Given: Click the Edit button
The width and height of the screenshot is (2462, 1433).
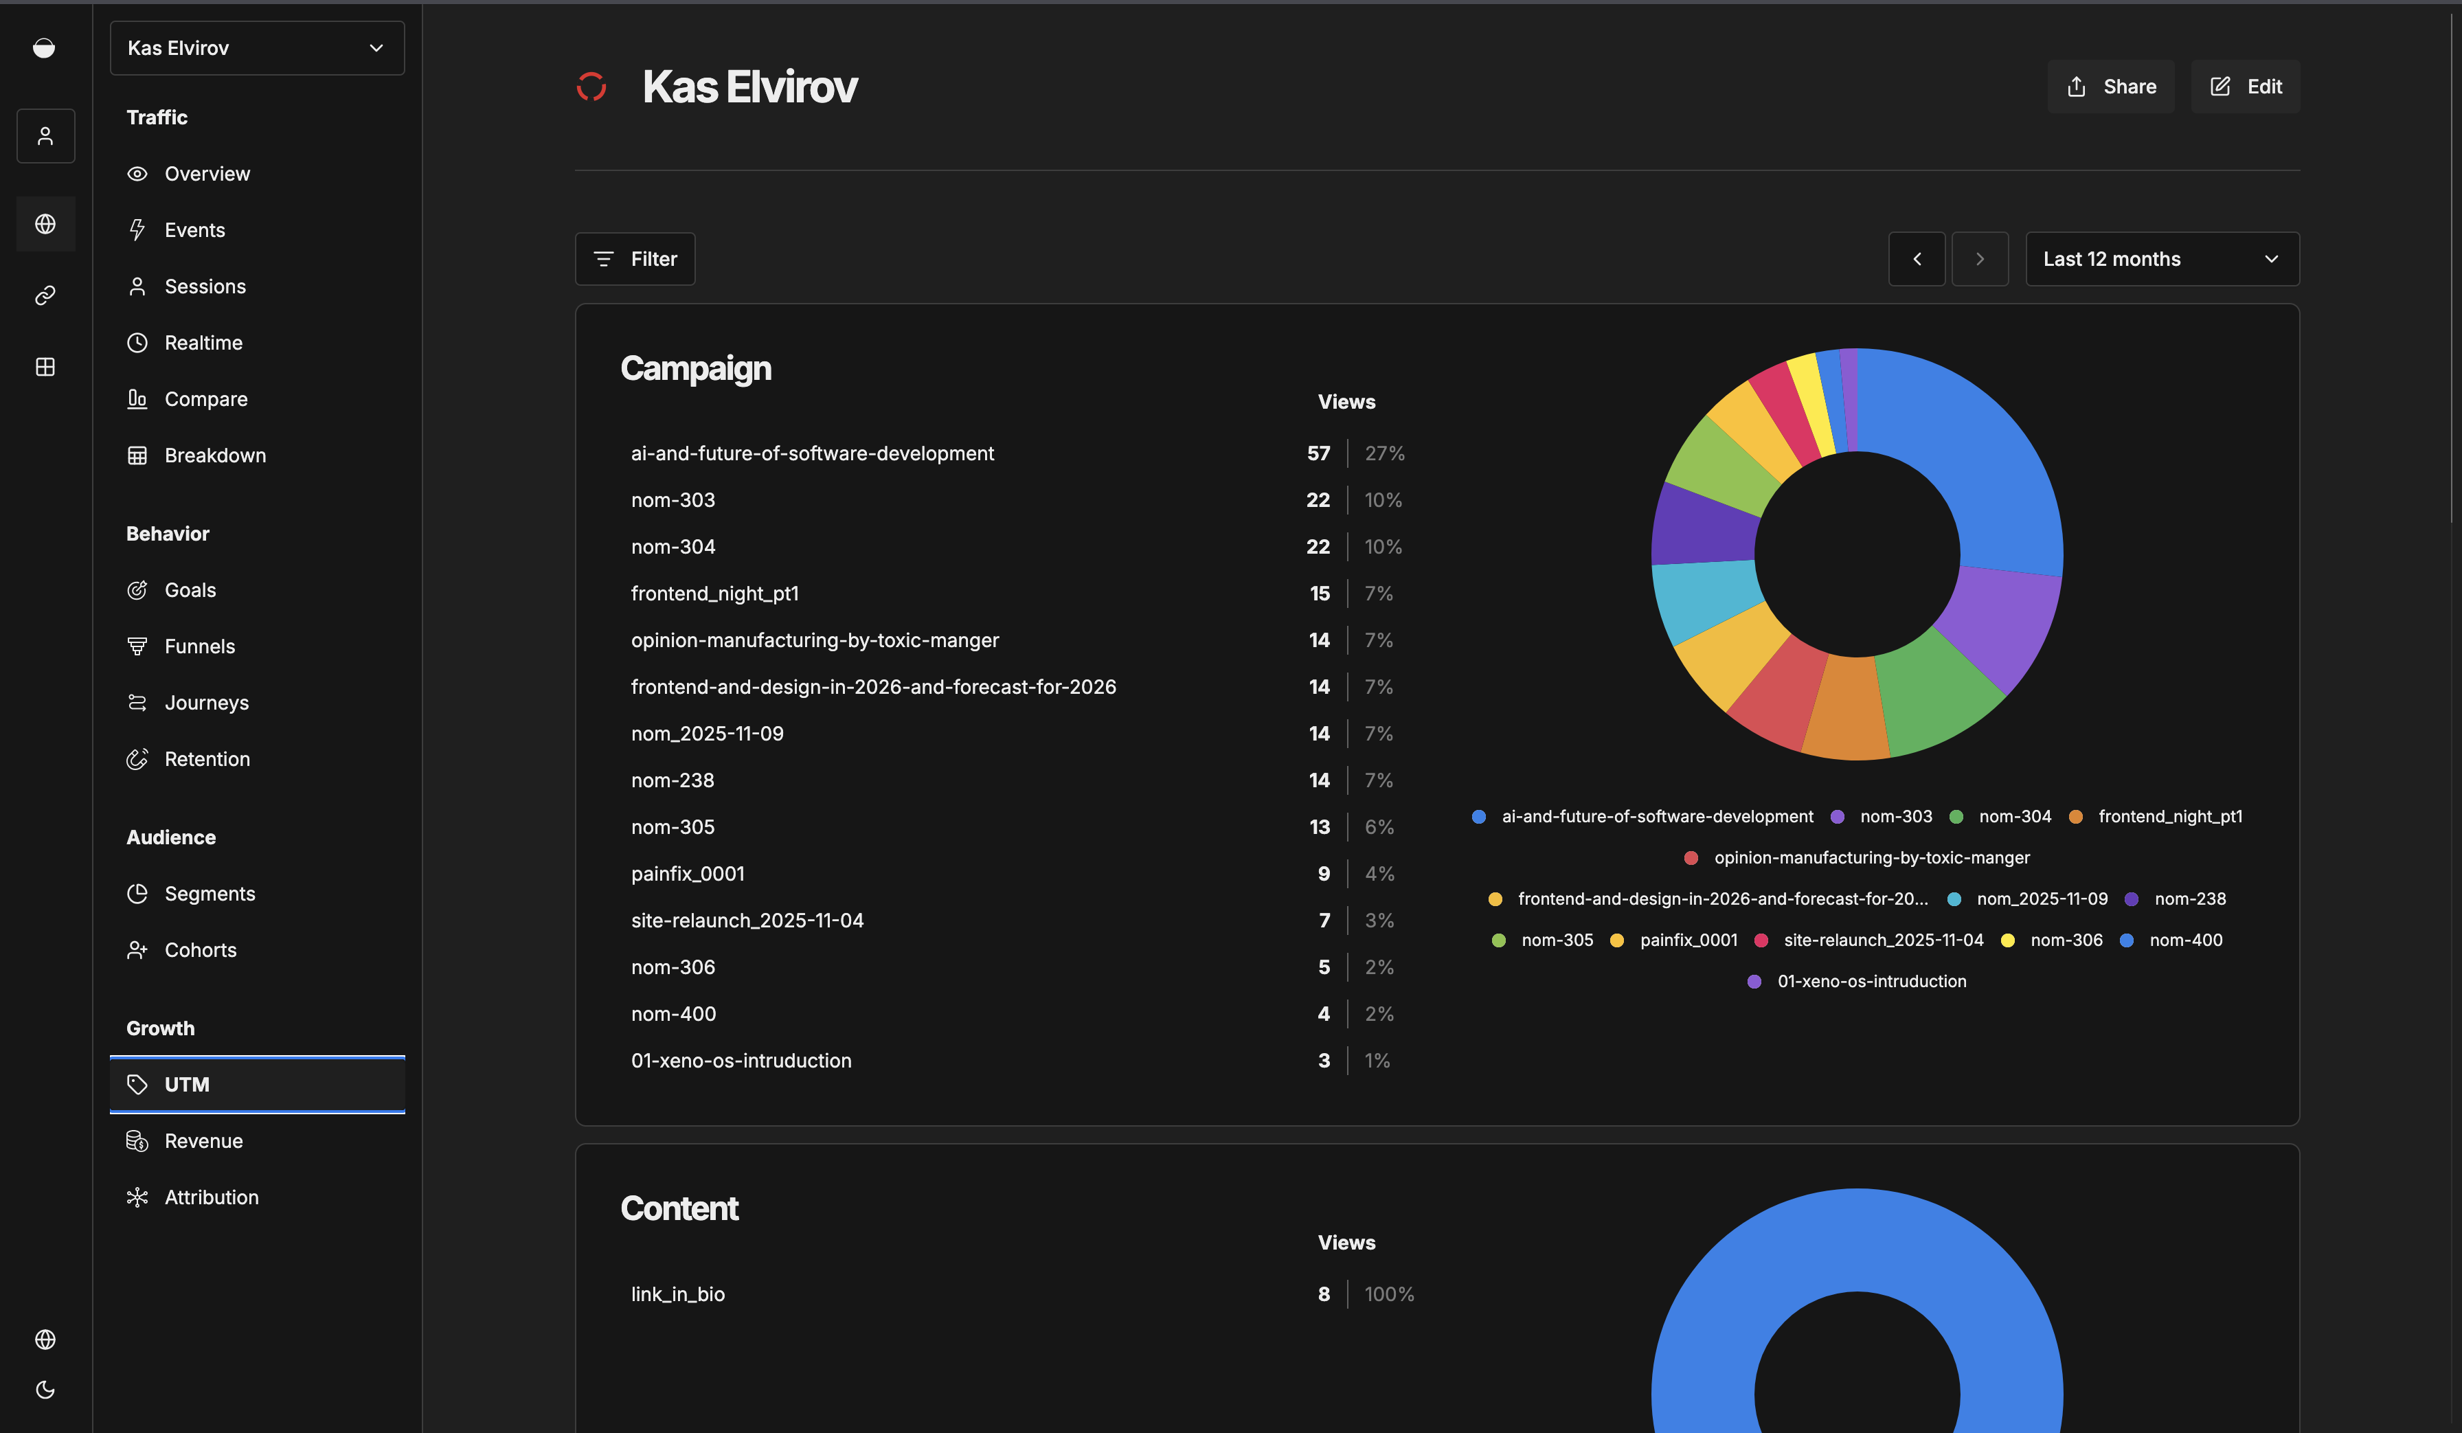Looking at the screenshot, I should pyautogui.click(x=2245, y=87).
